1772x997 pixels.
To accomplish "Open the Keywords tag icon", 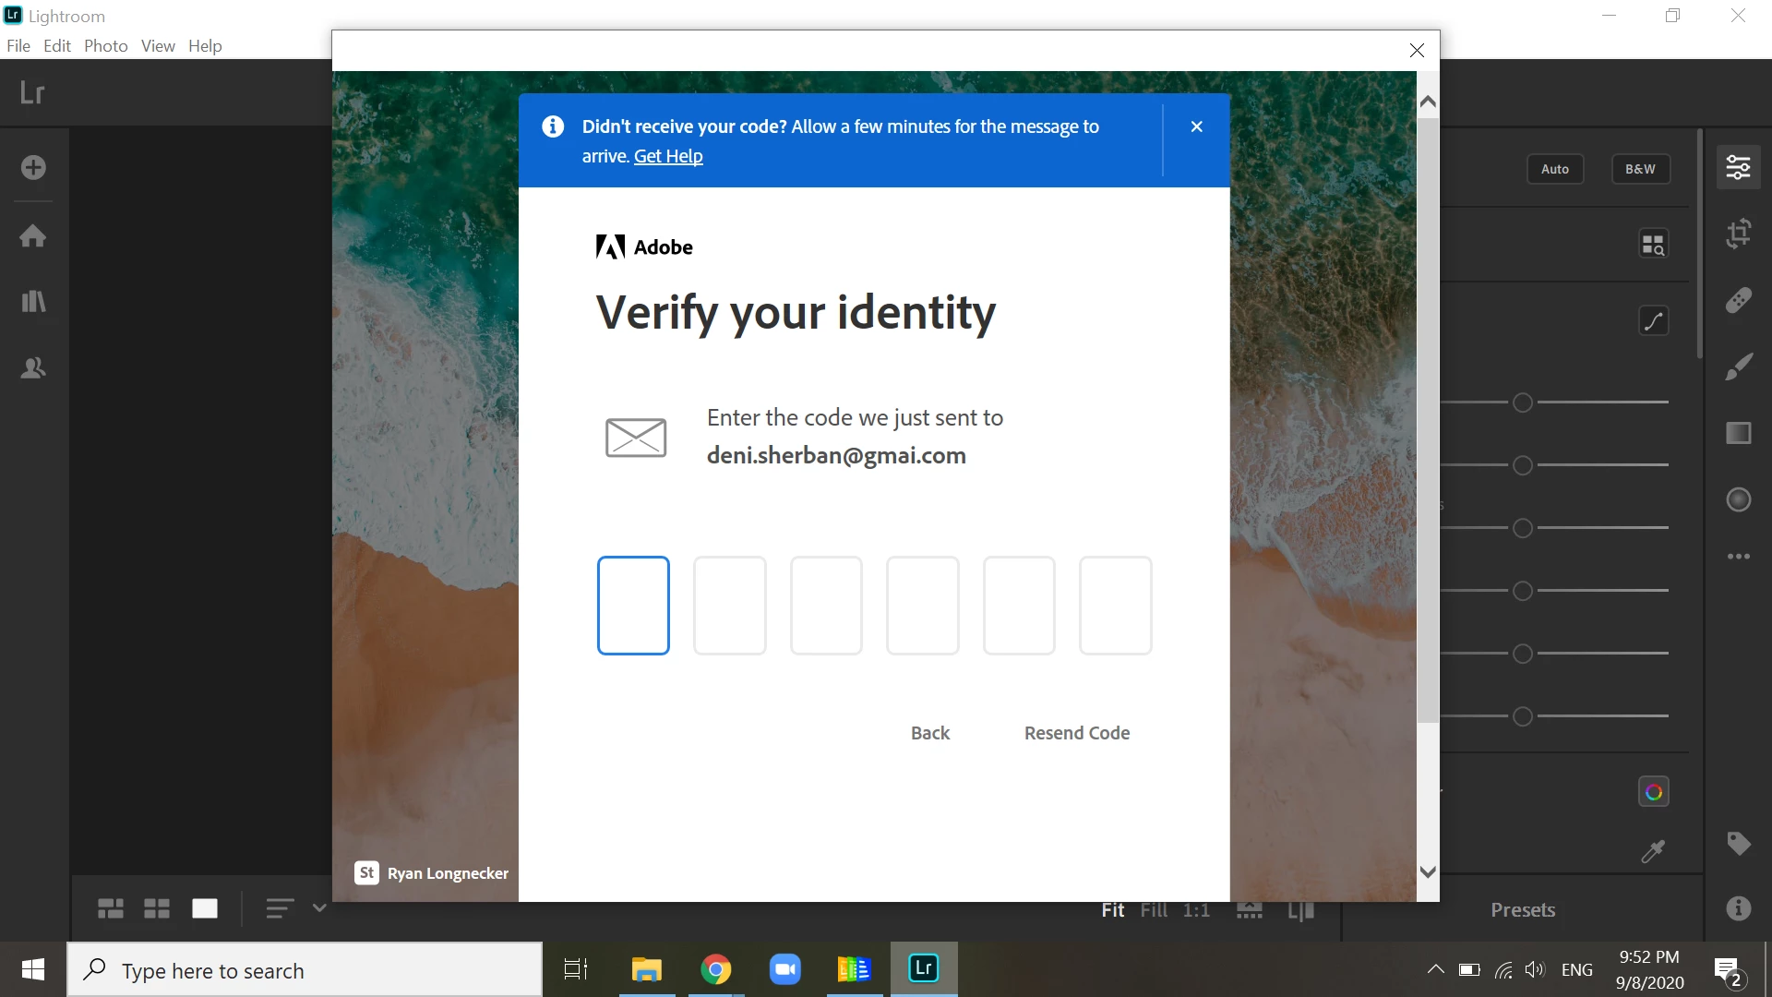I will pos(1739,843).
